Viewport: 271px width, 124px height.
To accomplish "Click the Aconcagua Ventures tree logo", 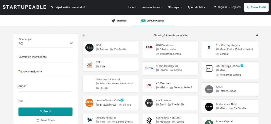I will [149, 120].
